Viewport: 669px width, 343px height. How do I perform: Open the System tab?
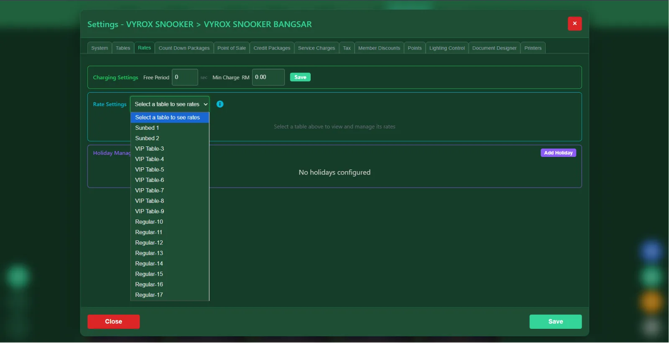coord(100,48)
